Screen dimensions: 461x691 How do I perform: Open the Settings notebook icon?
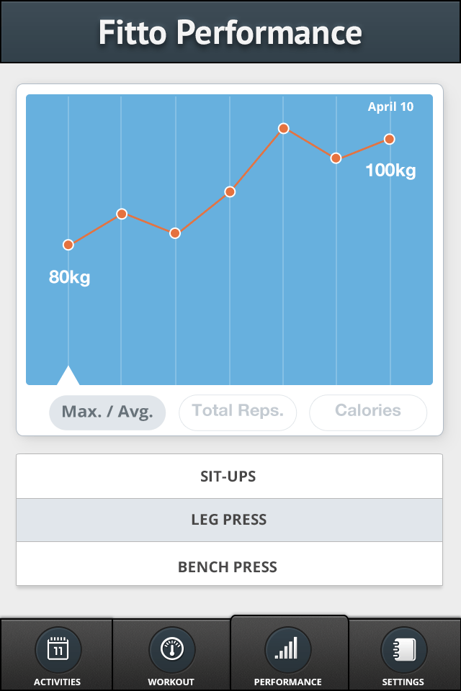point(403,650)
